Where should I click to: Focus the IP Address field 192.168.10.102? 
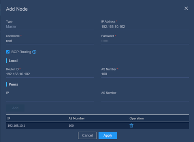pos(145,26)
